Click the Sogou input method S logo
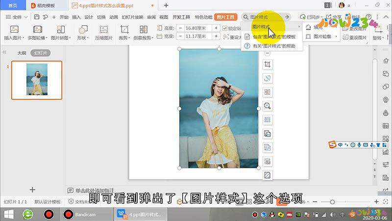The width and height of the screenshot is (392, 221). (x=332, y=144)
